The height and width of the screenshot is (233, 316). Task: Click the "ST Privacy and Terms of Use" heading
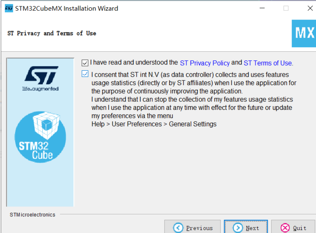(52, 33)
